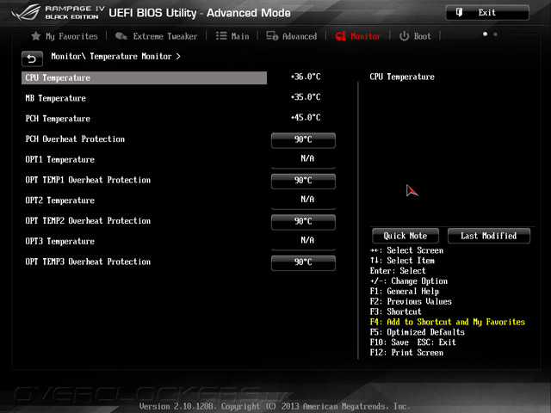
Task: Click the Main list icon
Action: pyautogui.click(x=221, y=36)
